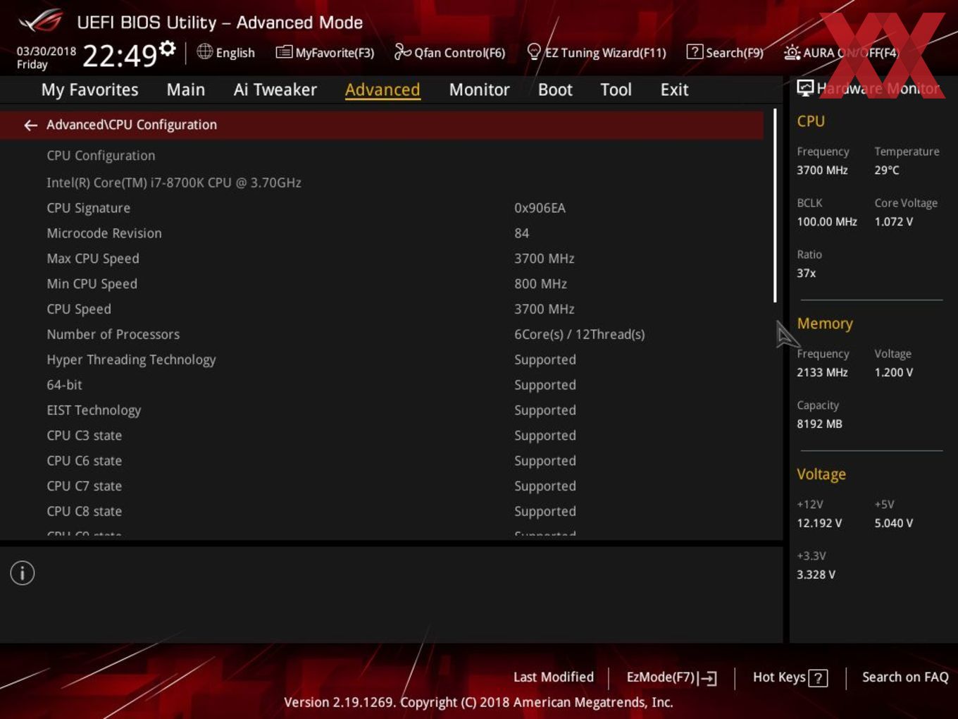Screen dimensions: 958x719
Task: Open Search on FAQ link
Action: click(x=905, y=677)
